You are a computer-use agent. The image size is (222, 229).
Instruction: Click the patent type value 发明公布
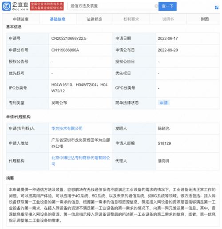(59, 103)
